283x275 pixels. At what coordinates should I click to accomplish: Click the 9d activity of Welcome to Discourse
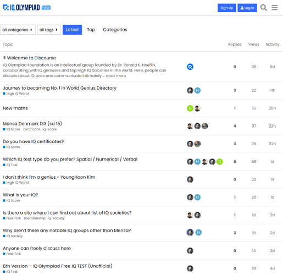[272, 67]
